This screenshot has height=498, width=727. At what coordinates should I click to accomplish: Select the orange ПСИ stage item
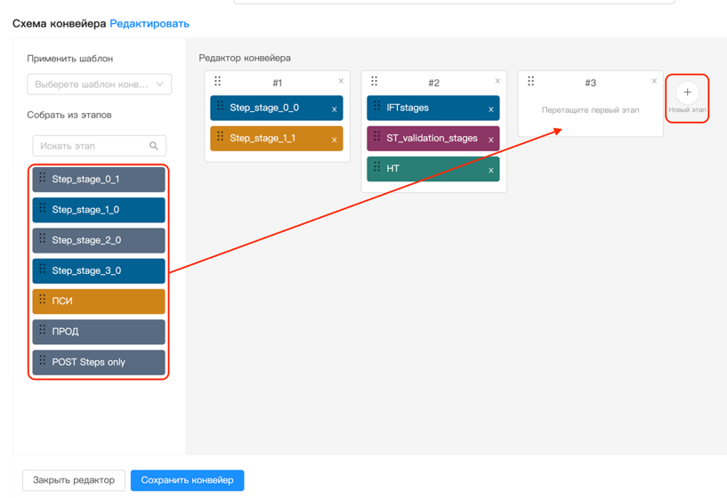pos(99,301)
